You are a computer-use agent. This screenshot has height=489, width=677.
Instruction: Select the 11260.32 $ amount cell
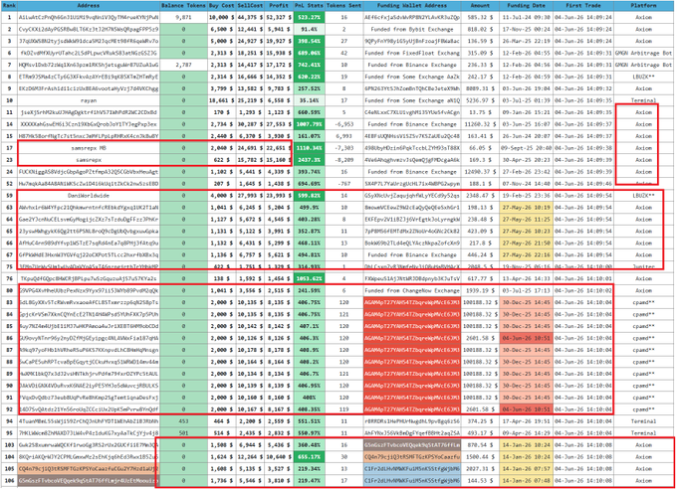coord(480,124)
